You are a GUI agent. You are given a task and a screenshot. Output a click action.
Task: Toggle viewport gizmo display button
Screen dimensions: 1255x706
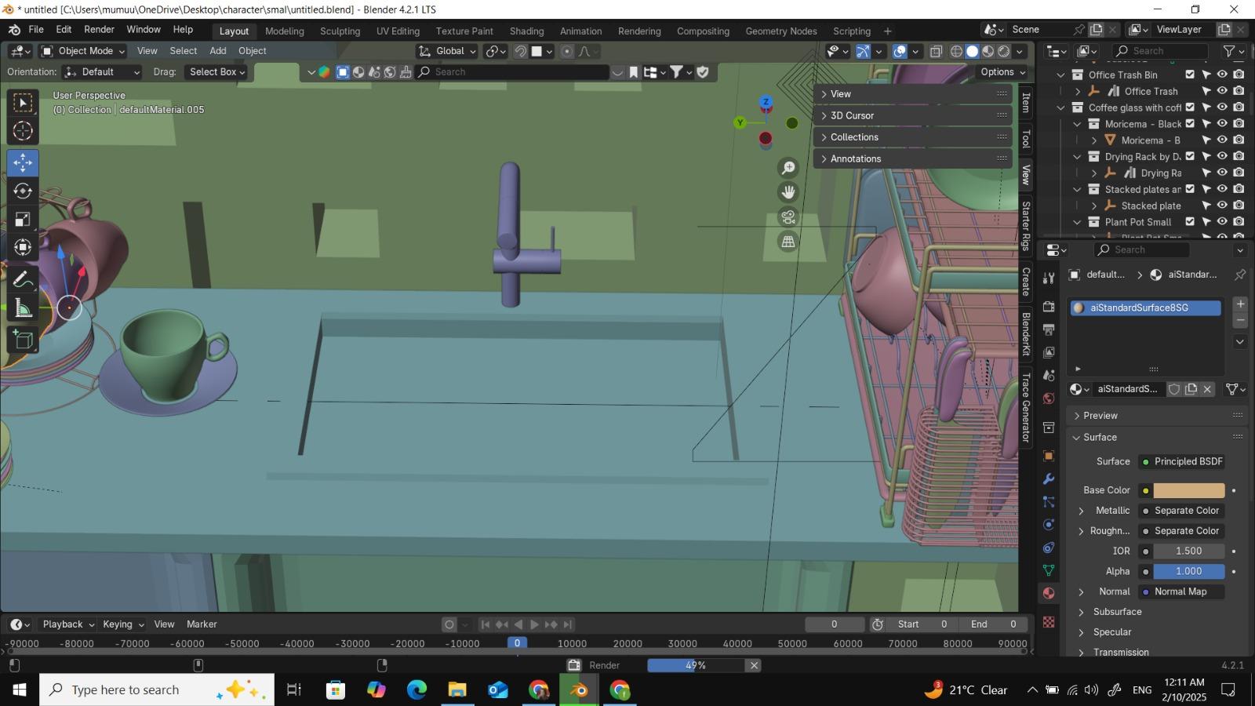[863, 51]
